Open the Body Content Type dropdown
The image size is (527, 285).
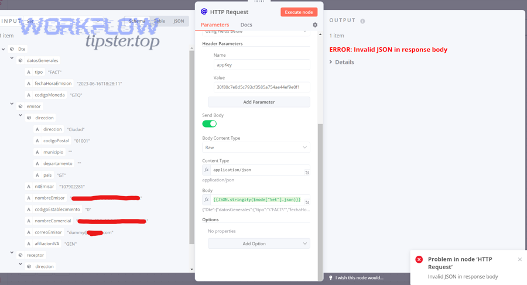256,147
